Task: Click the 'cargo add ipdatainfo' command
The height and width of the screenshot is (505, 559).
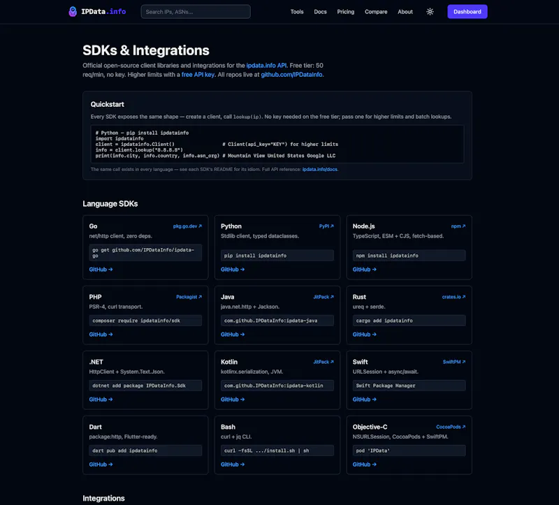Action: tap(409, 321)
